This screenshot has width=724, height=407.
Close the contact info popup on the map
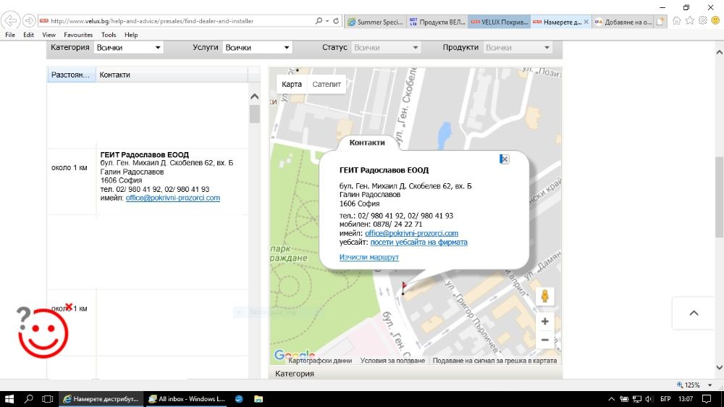[x=504, y=159]
